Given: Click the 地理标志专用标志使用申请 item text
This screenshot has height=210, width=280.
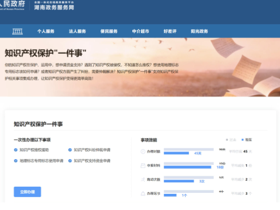Looking at the screenshot, I should (41, 161).
